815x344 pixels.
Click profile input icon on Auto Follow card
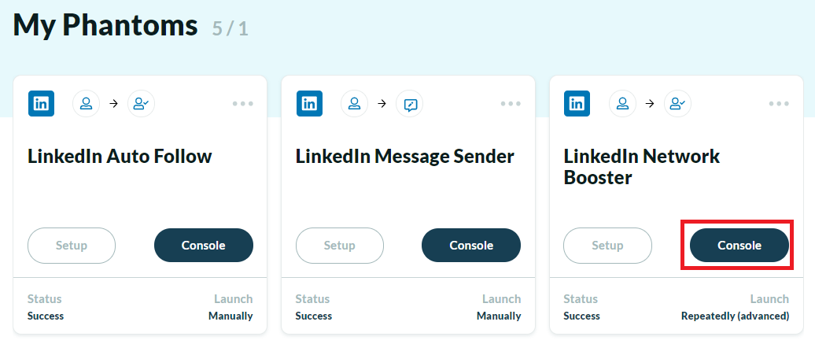click(x=87, y=104)
